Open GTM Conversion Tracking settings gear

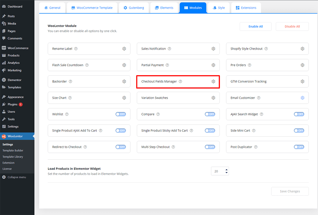click(x=302, y=81)
